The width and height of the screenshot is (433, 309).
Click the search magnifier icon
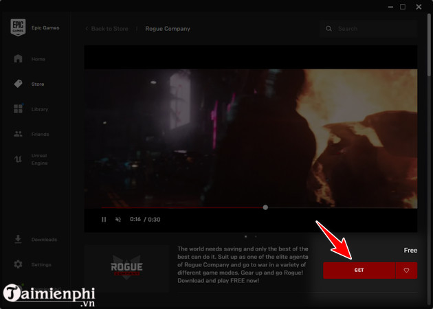pyautogui.click(x=329, y=29)
